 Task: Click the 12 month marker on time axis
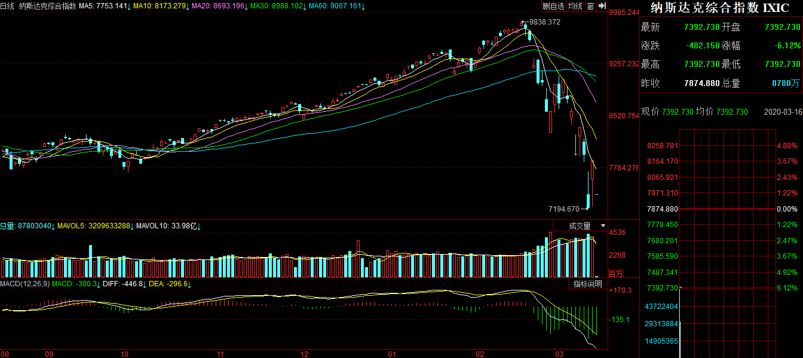point(304,354)
